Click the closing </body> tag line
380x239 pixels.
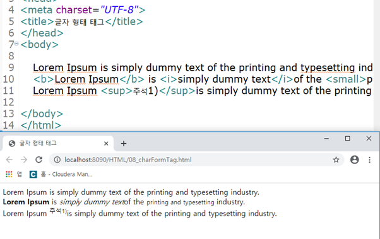42,114
